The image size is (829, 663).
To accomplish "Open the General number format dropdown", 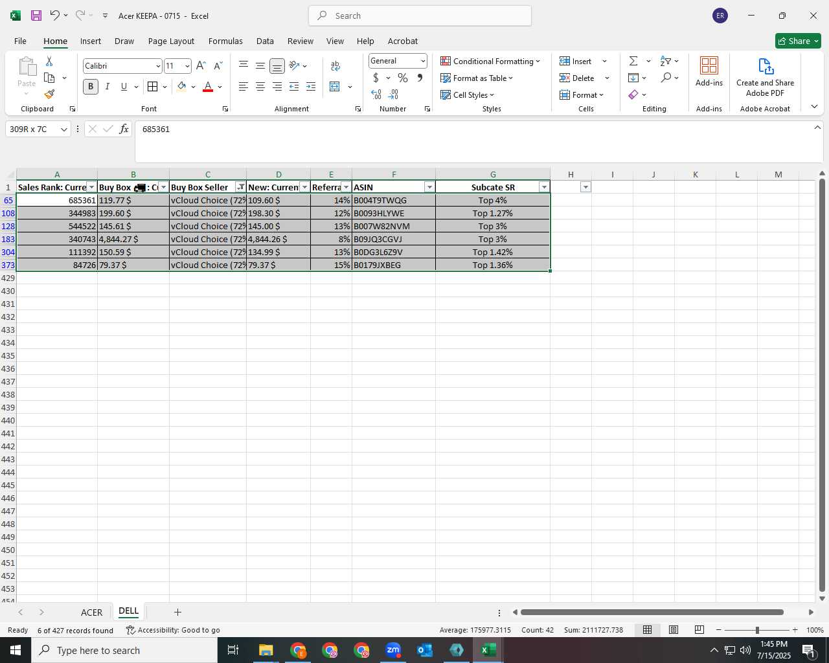I will click(423, 61).
